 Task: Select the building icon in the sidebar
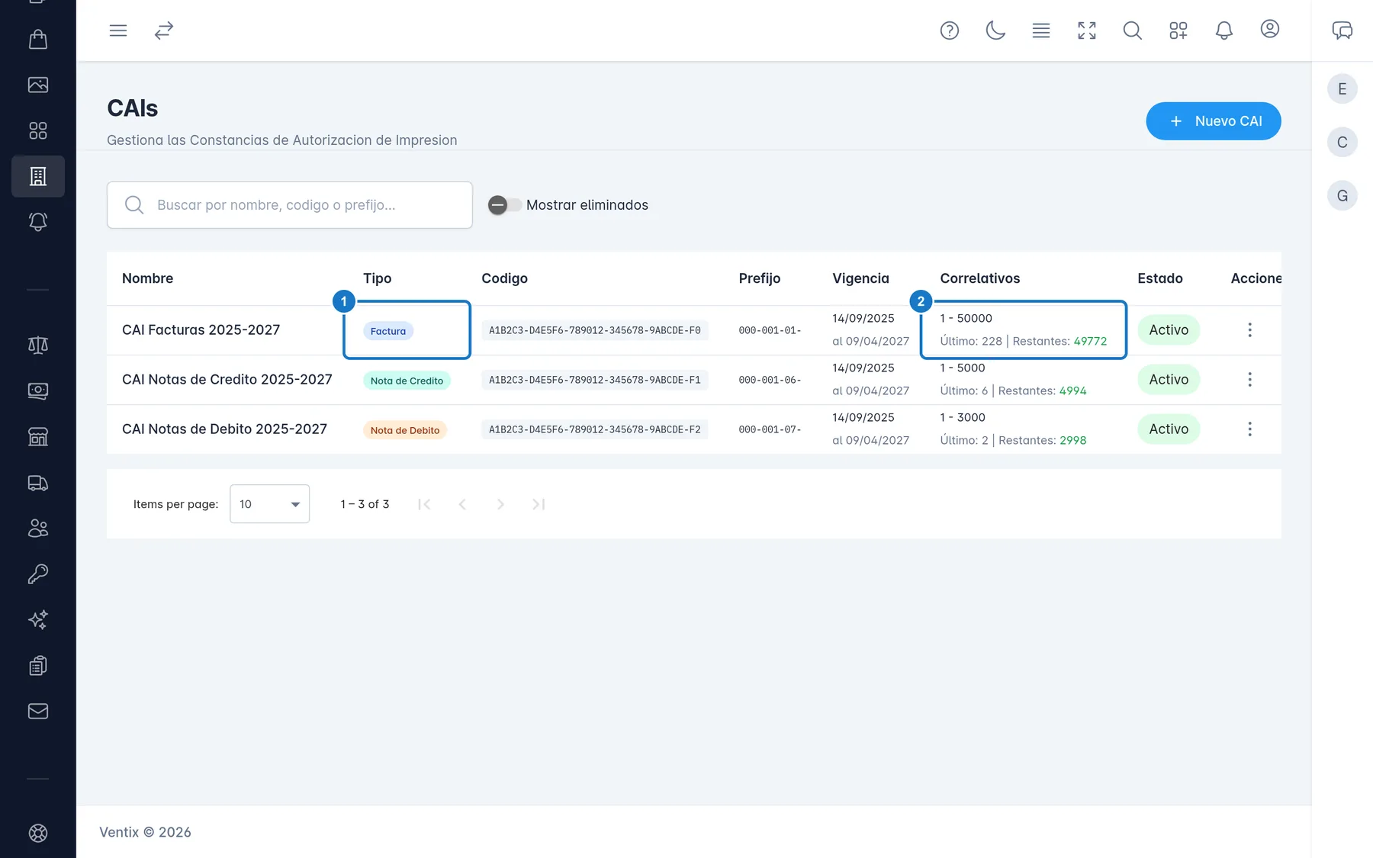[x=38, y=176]
